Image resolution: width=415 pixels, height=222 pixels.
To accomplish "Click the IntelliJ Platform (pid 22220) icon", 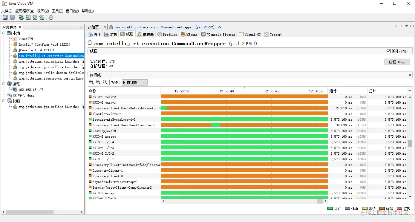I will [x=15, y=44].
